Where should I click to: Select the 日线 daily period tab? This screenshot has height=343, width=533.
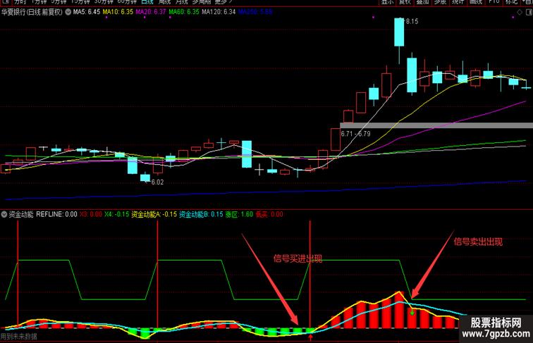147,2
